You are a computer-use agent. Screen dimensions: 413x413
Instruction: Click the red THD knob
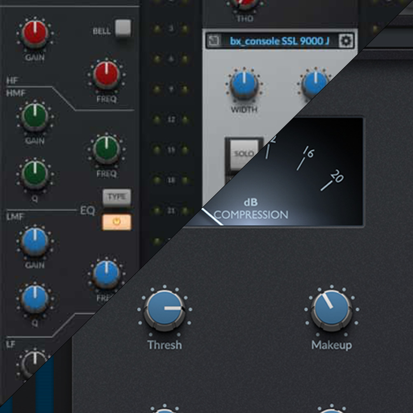[244, 4]
